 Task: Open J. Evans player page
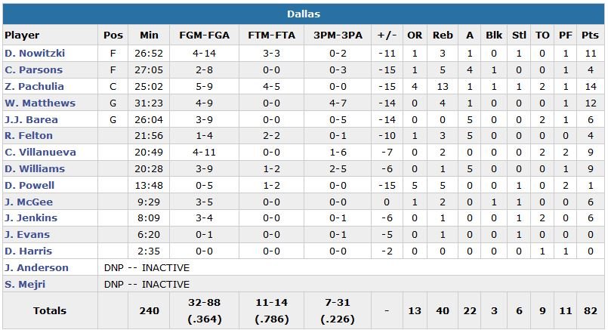coord(28,235)
